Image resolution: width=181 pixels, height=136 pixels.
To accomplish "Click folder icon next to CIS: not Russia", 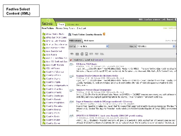I will 44,69.
